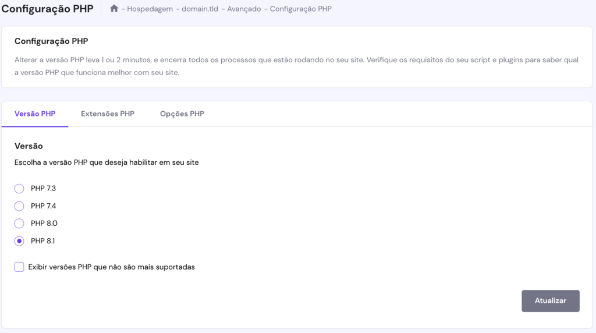Click the Atualizar button
596x333 pixels.
pos(551,300)
